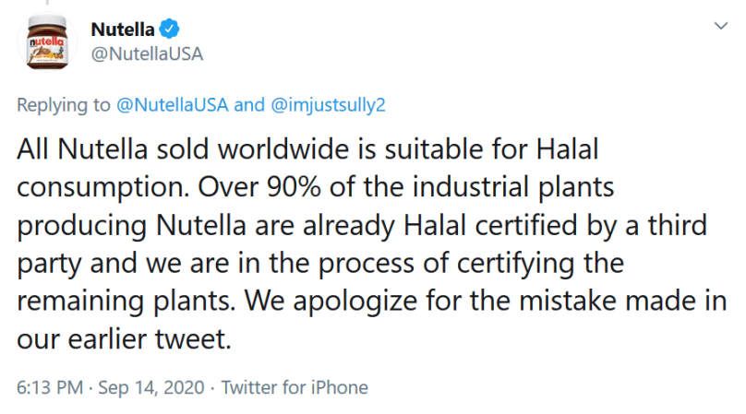Screen dimensions: 746x414
Task: Open the Twitter for iPhone source link
Action: click(295, 387)
